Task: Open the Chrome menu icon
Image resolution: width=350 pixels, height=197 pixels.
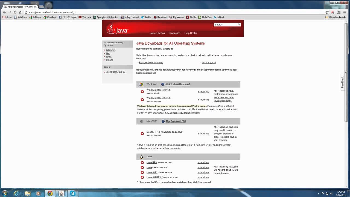Action: (345, 12)
